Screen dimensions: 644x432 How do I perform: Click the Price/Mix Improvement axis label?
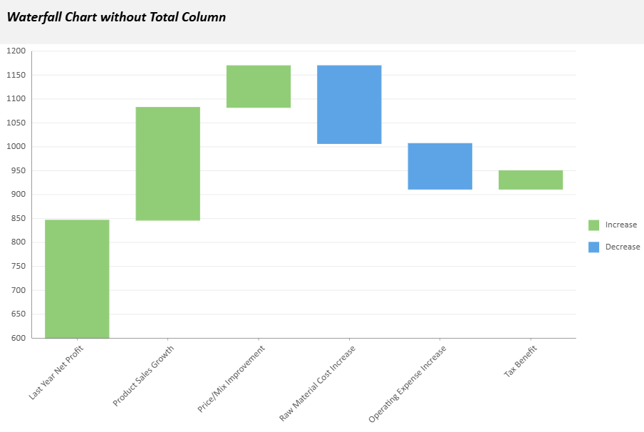pos(232,379)
